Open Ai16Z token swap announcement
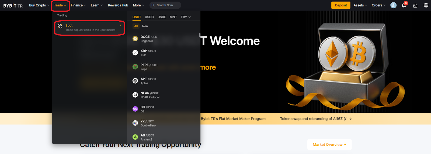Viewport: 431px width, 154px height. pyautogui.click(x=313, y=119)
